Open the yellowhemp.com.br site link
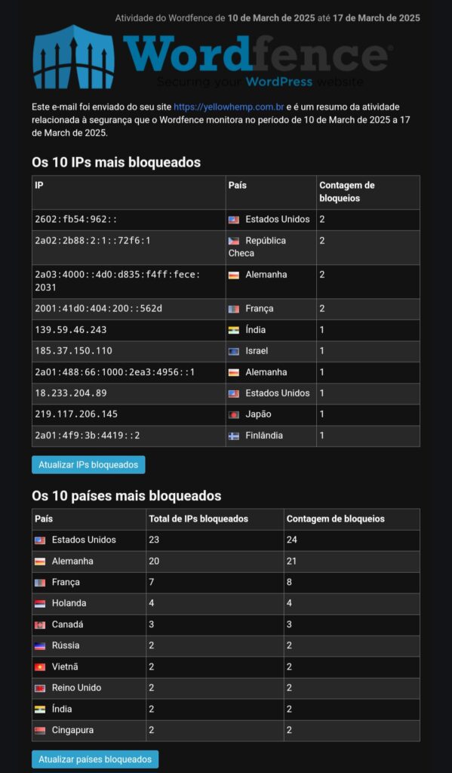 [229, 107]
